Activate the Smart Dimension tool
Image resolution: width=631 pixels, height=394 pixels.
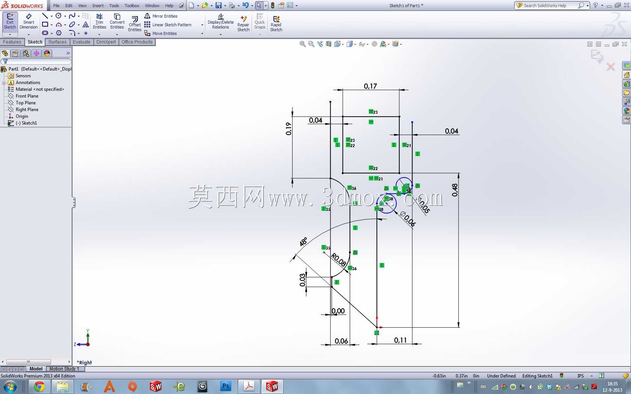pyautogui.click(x=29, y=21)
